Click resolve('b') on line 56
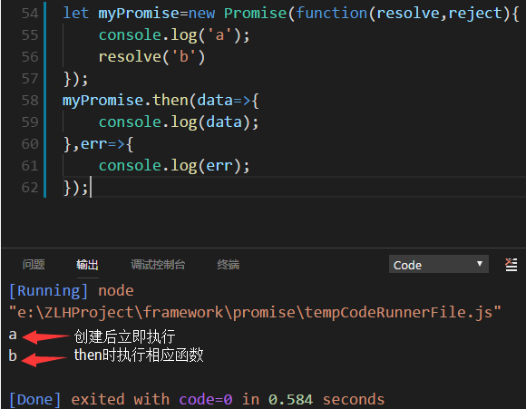The width and height of the screenshot is (526, 409). [x=151, y=57]
